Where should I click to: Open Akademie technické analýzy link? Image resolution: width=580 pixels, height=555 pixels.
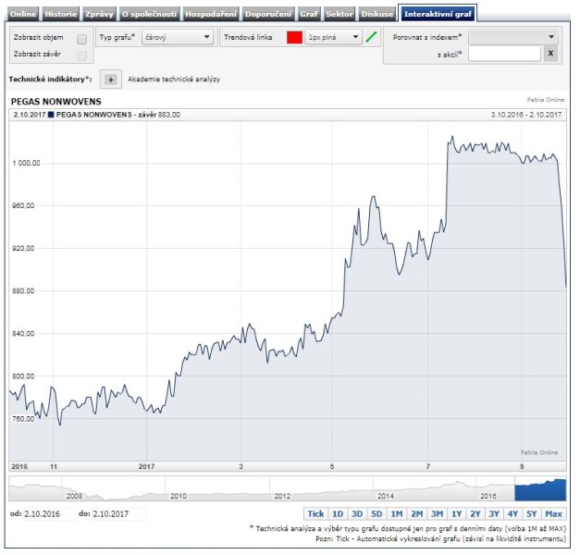coord(174,80)
